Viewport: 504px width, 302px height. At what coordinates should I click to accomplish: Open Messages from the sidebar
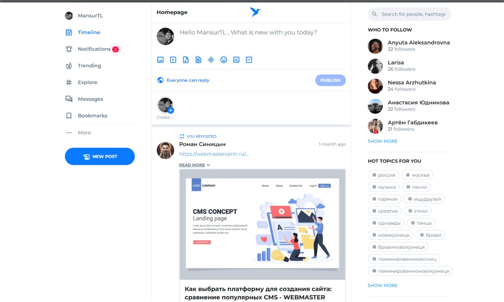click(84, 99)
